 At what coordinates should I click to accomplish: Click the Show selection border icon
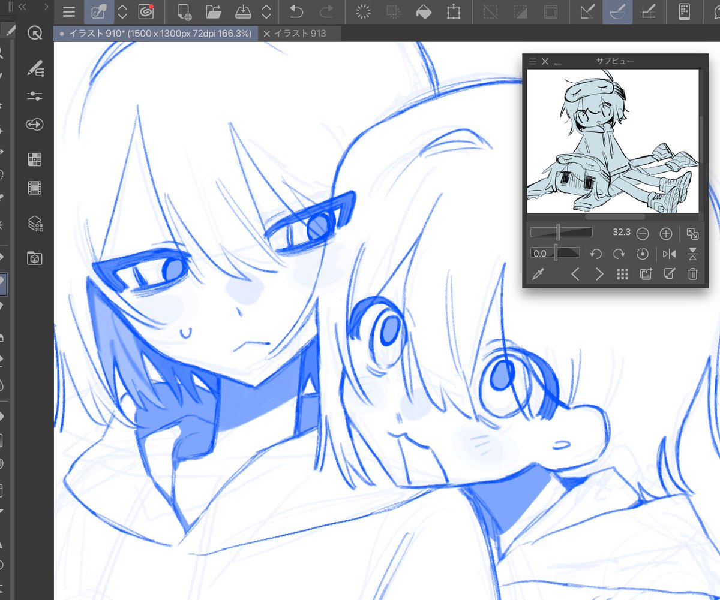[550, 12]
